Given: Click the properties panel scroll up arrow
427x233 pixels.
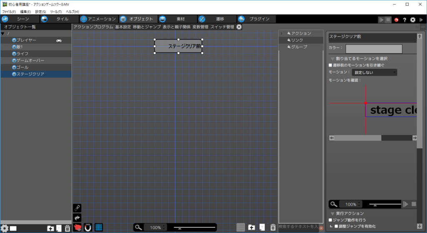Looking at the screenshot, I should 419,36.
